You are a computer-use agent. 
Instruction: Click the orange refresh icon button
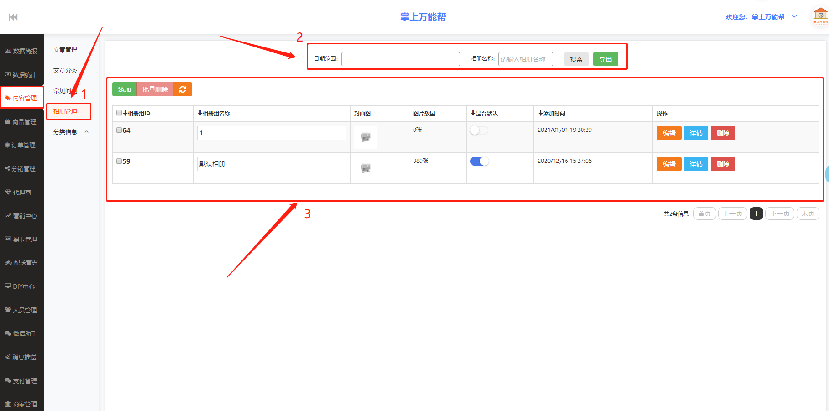coord(183,89)
